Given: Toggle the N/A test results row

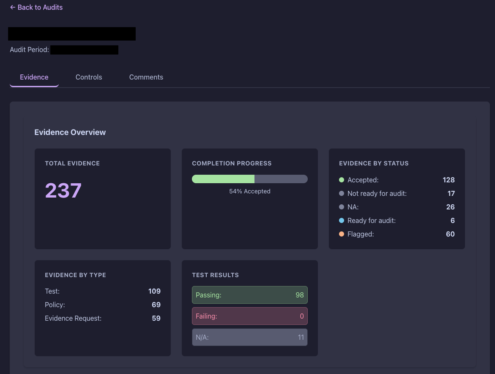Looking at the screenshot, I should (x=250, y=337).
